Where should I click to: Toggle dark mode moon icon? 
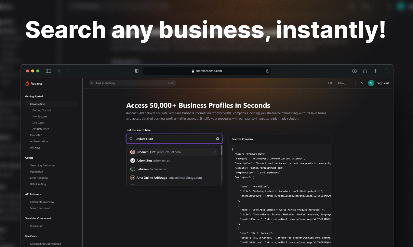362,83
